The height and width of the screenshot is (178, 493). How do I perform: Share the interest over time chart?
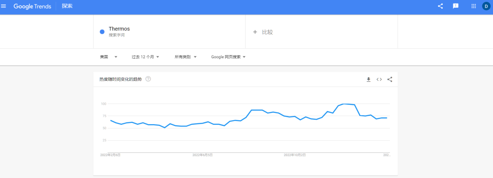390,79
